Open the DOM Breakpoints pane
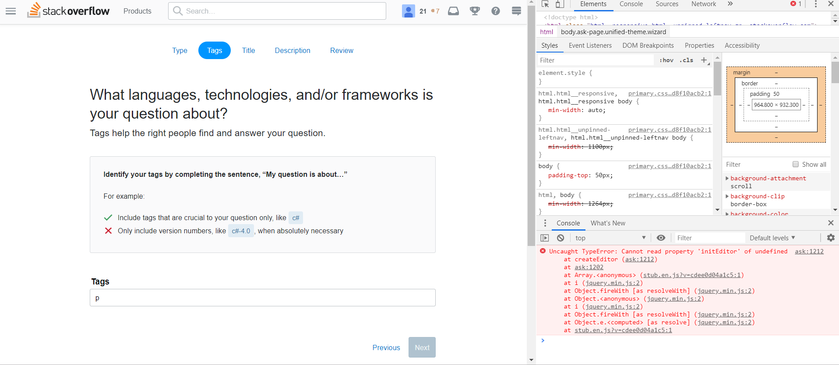This screenshot has height=365, width=839. pos(648,46)
